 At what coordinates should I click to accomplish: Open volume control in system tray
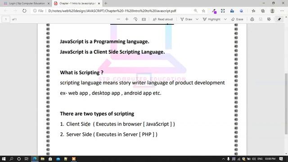[254, 159]
